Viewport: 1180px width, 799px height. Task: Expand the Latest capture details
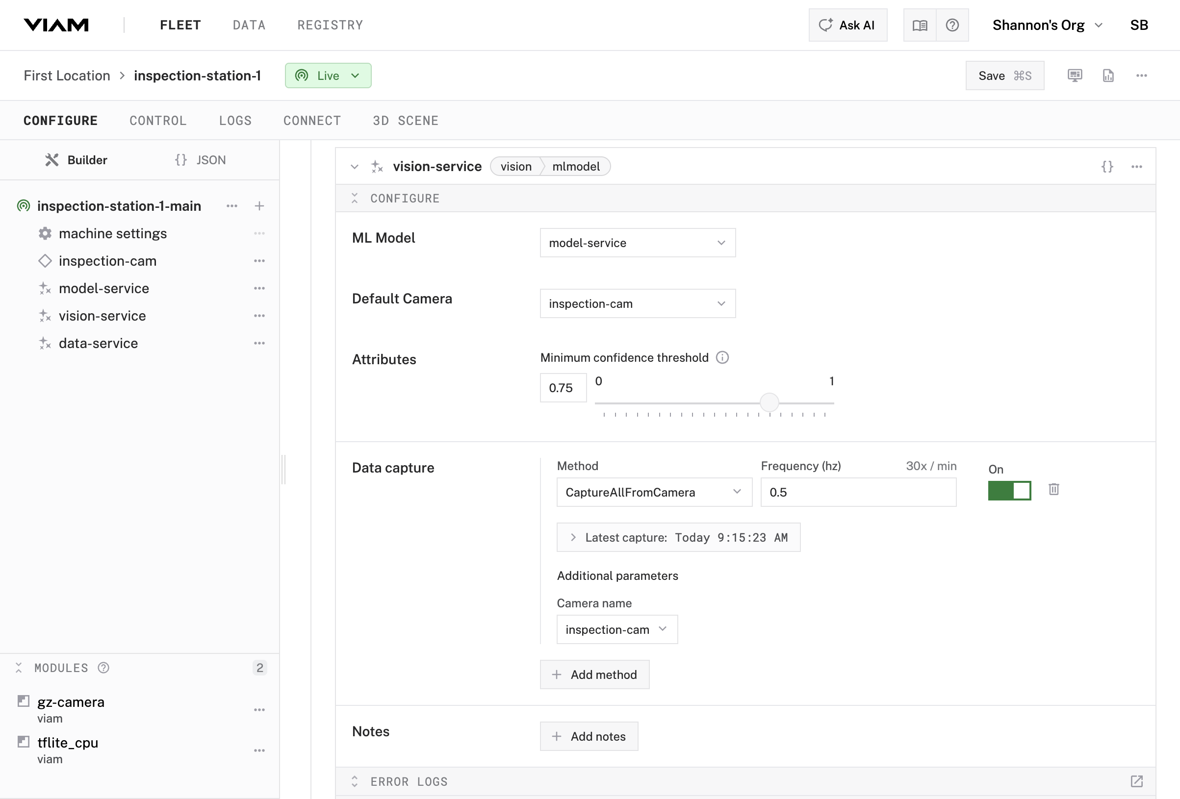click(x=573, y=537)
